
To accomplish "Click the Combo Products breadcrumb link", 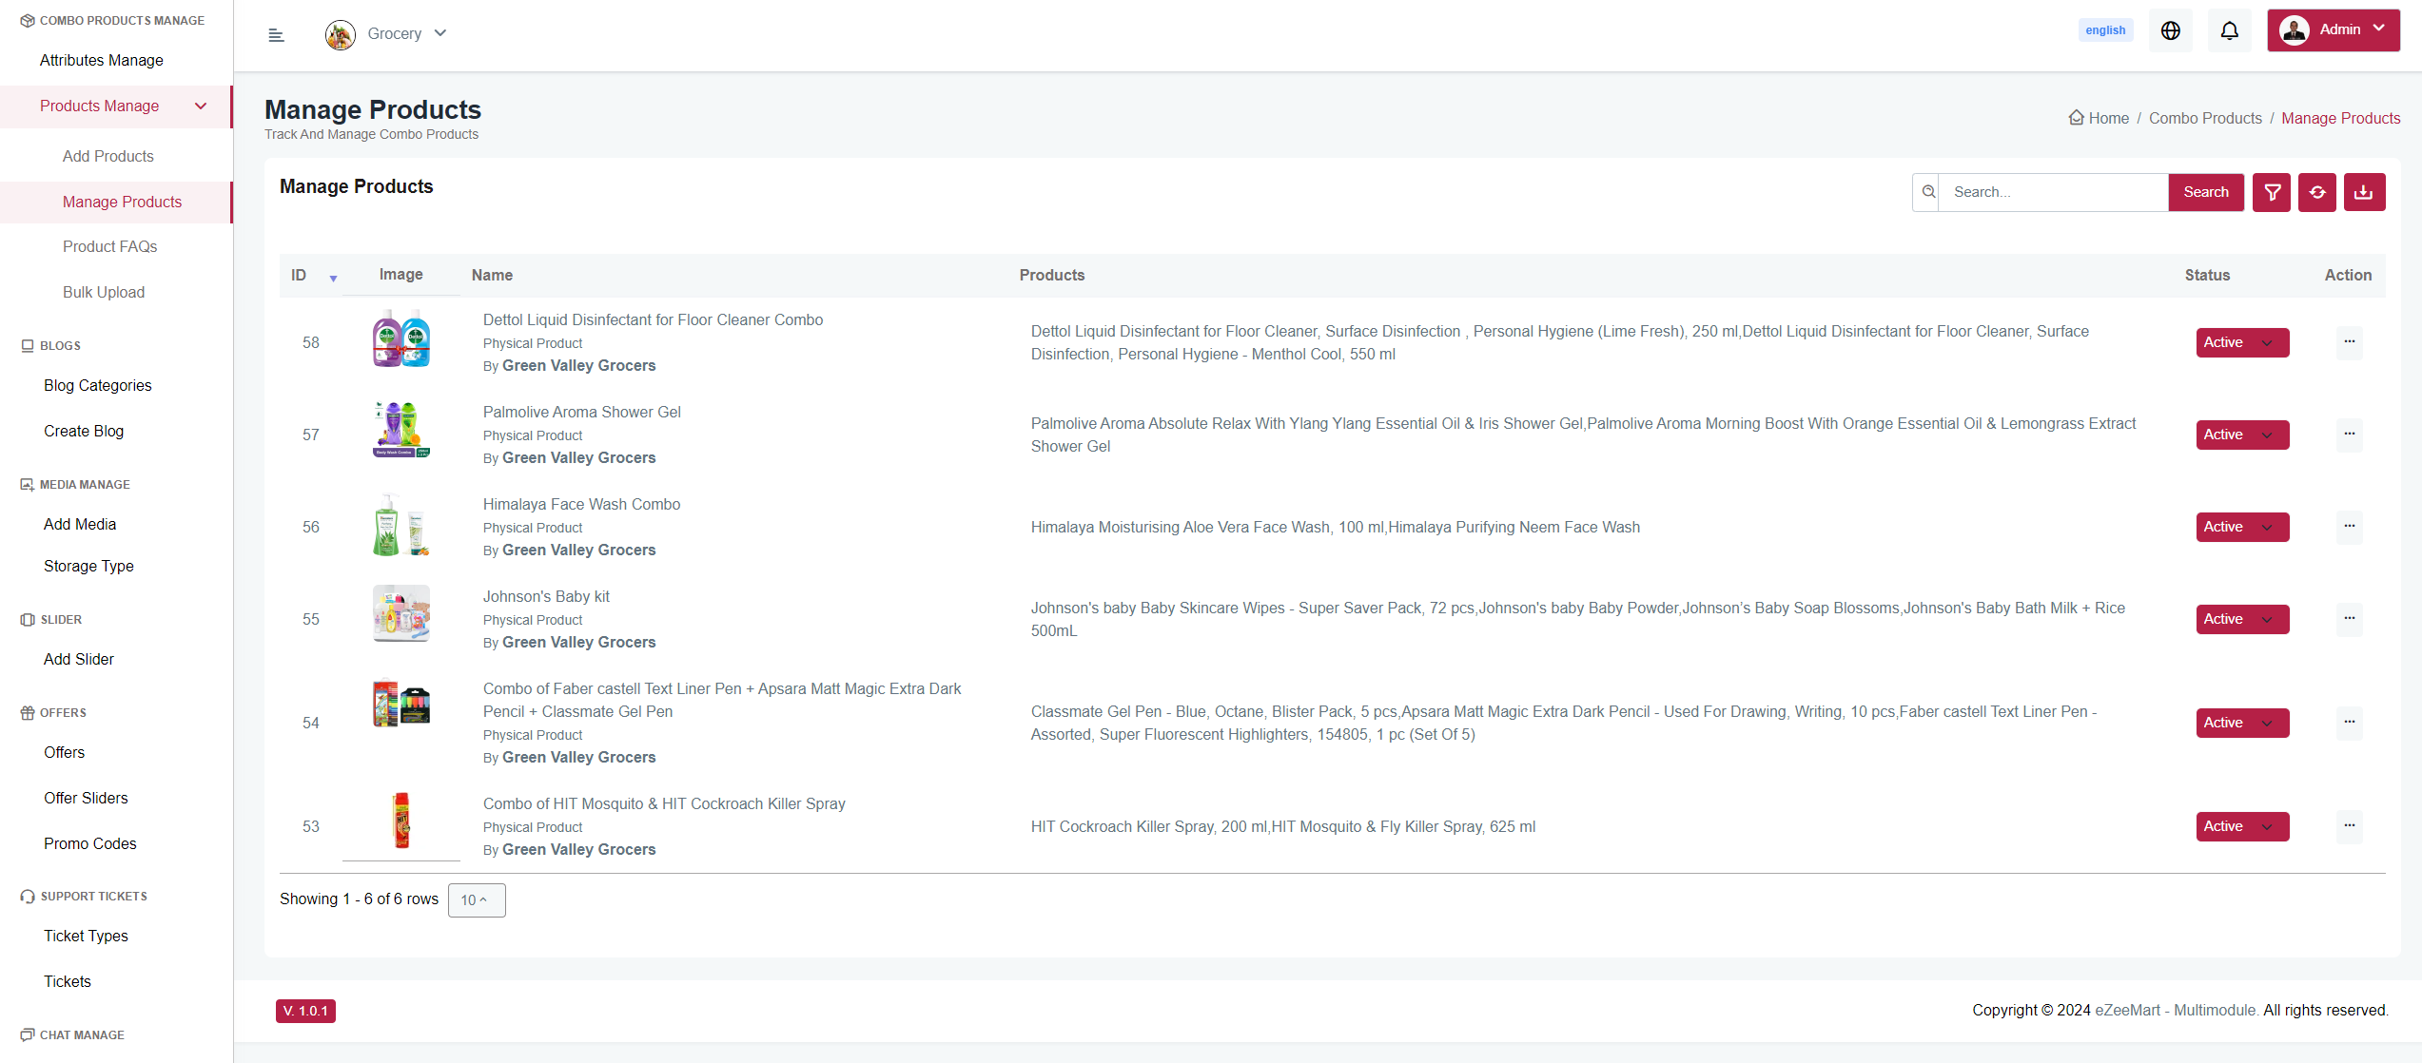I will 2204,118.
